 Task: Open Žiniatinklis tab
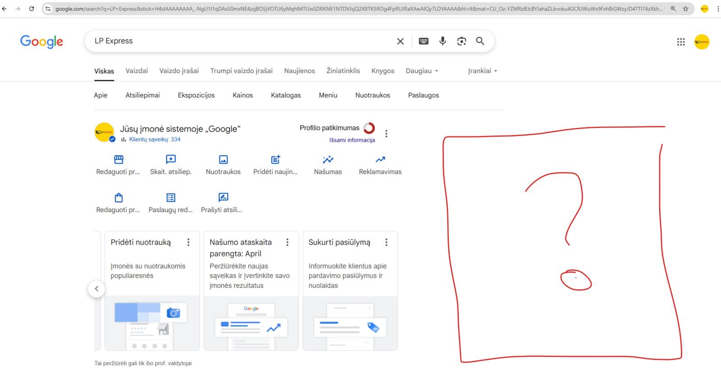pyautogui.click(x=343, y=71)
